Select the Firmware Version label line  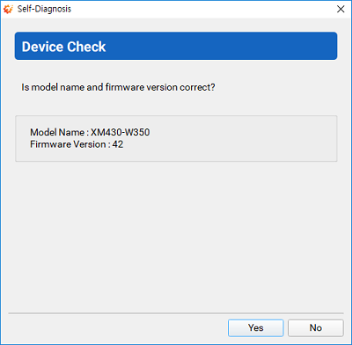pos(77,144)
